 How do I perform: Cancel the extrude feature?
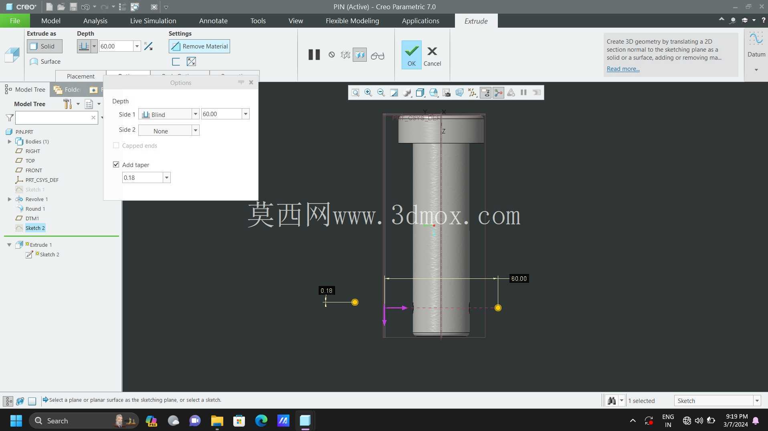pos(432,56)
